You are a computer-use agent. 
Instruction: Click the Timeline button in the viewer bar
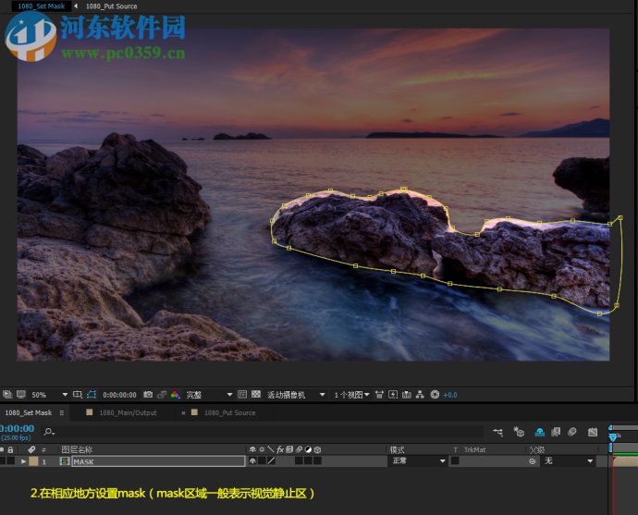pos(407,394)
